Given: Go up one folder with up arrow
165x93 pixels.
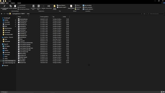Looking at the screenshot, I should tap(8, 14).
